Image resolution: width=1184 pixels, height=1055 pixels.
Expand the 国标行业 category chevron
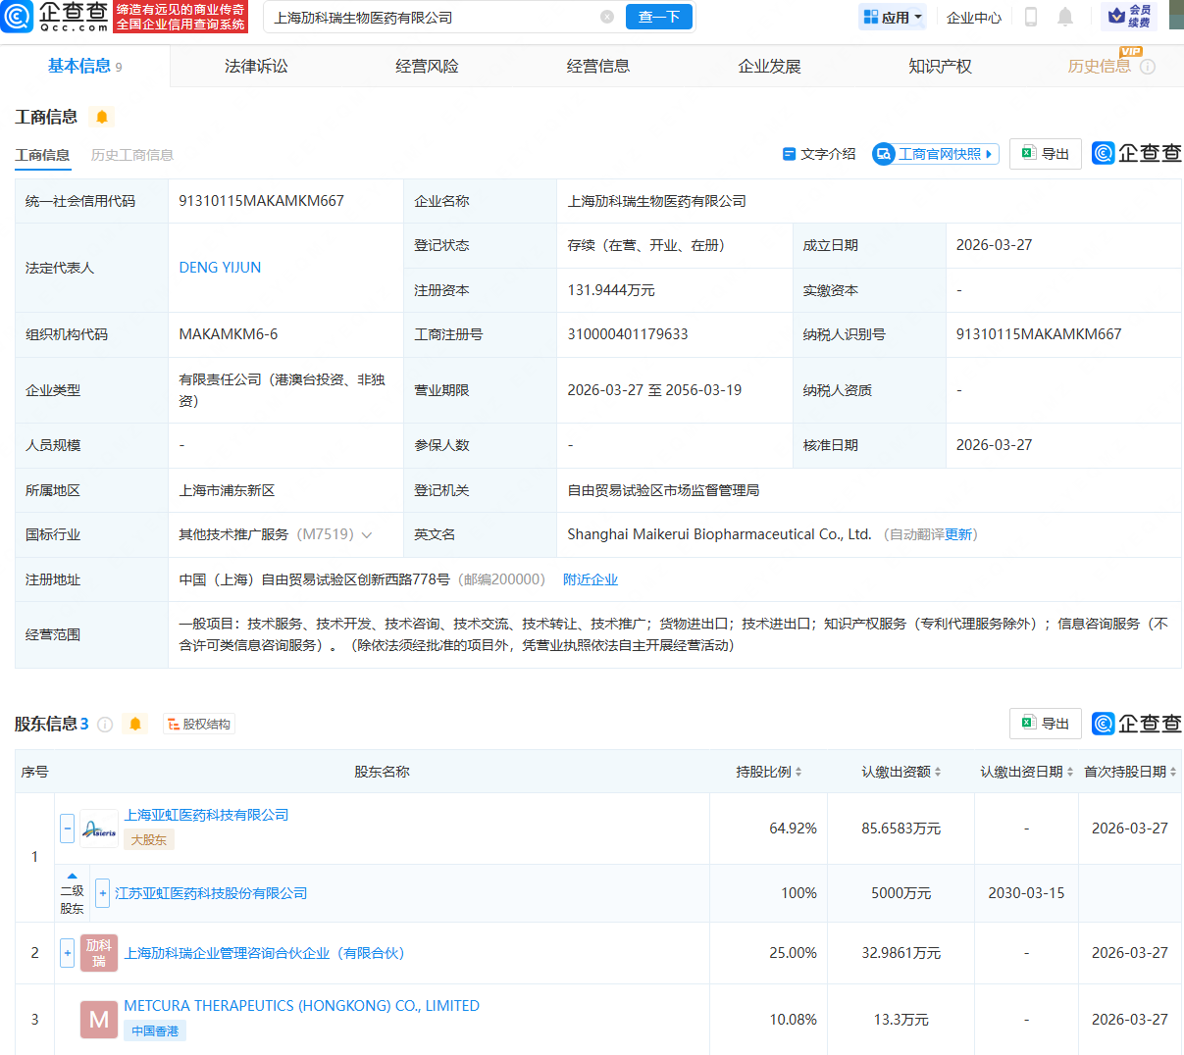tap(367, 535)
